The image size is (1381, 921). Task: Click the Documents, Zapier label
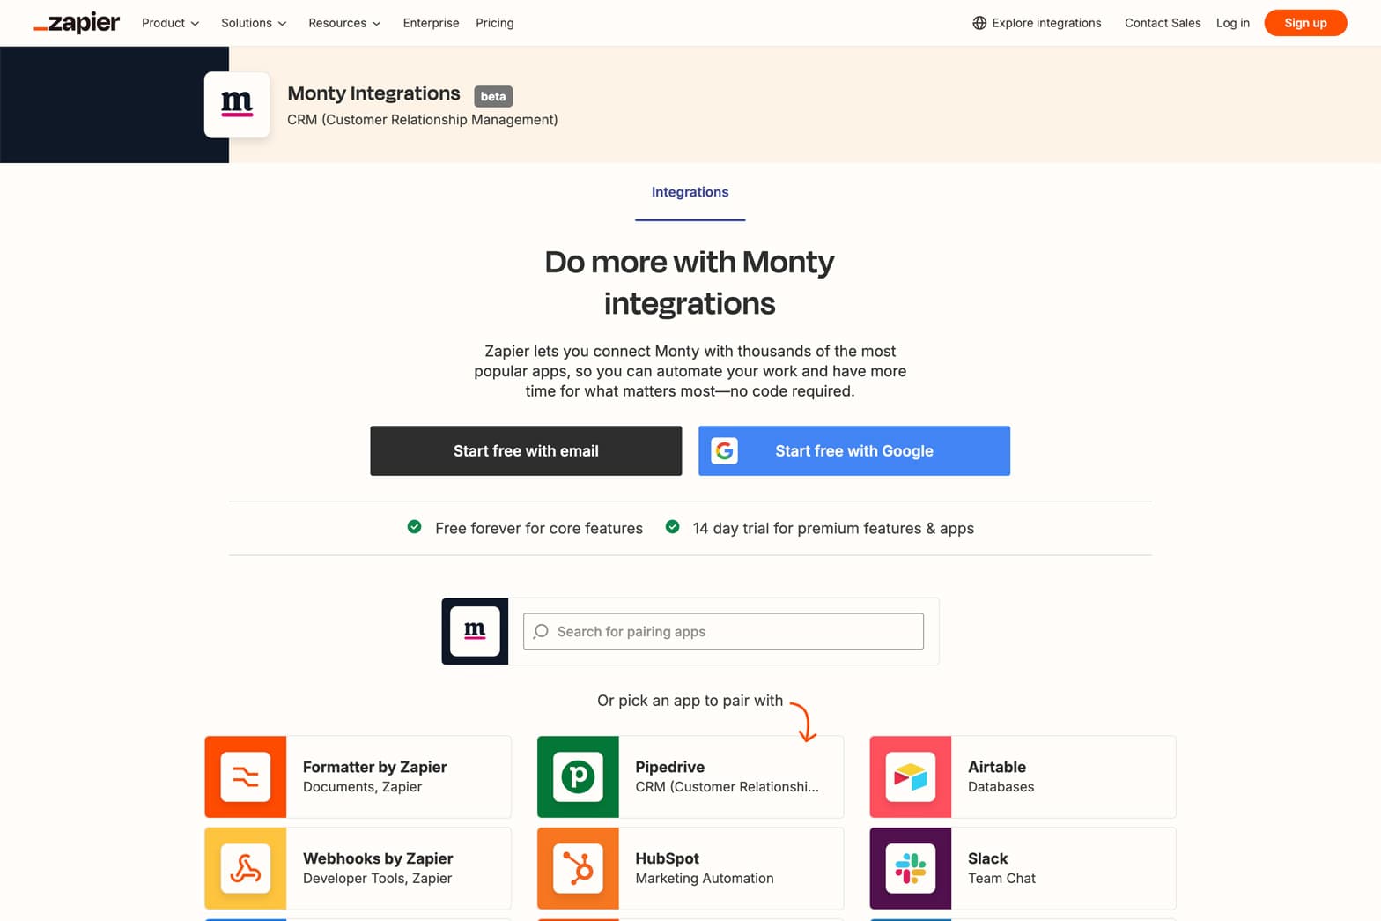[363, 787]
